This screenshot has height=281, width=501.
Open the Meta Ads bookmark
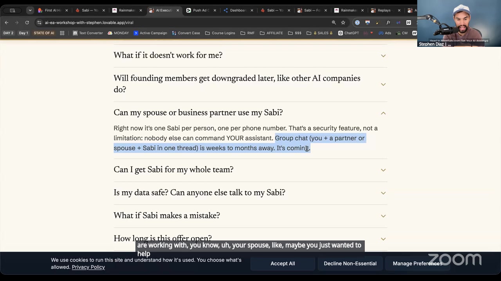pos(385,33)
